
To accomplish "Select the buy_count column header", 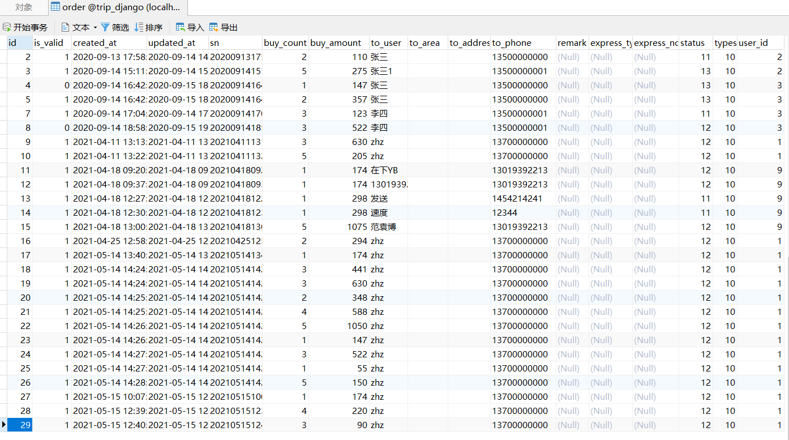I will [286, 42].
